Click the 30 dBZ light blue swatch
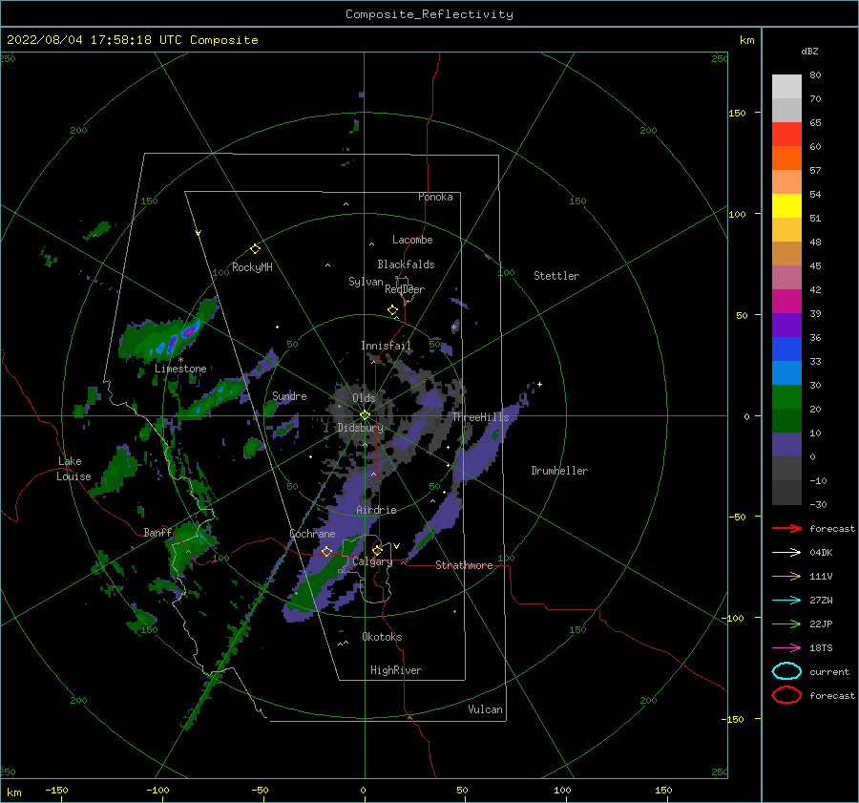 tap(786, 372)
